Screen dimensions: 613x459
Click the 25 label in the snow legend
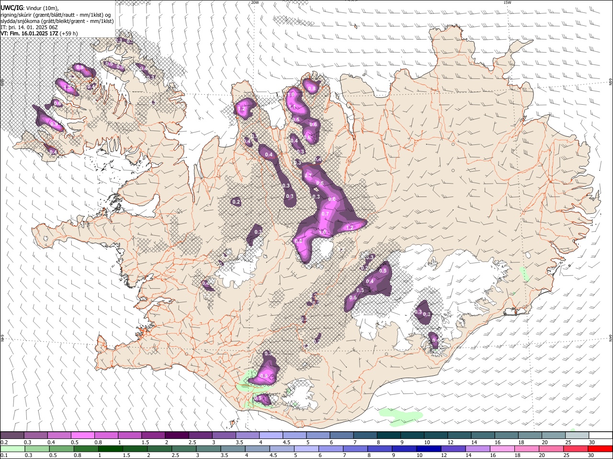(568, 442)
